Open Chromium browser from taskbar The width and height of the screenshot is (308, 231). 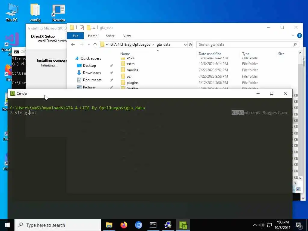click(138, 225)
